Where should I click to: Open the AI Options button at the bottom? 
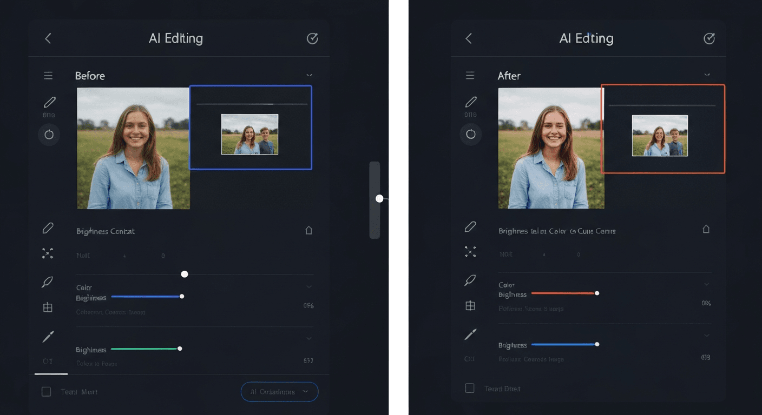tap(279, 391)
